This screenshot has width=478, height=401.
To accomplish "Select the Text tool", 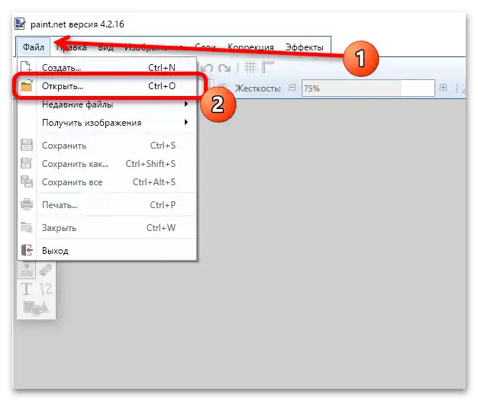I will 27,289.
